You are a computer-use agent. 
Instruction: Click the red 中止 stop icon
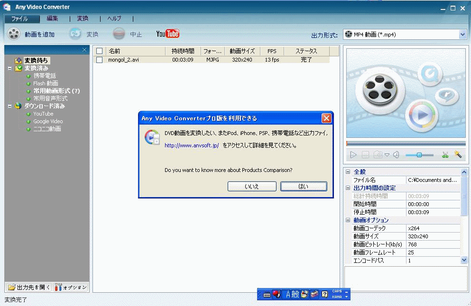pos(119,34)
